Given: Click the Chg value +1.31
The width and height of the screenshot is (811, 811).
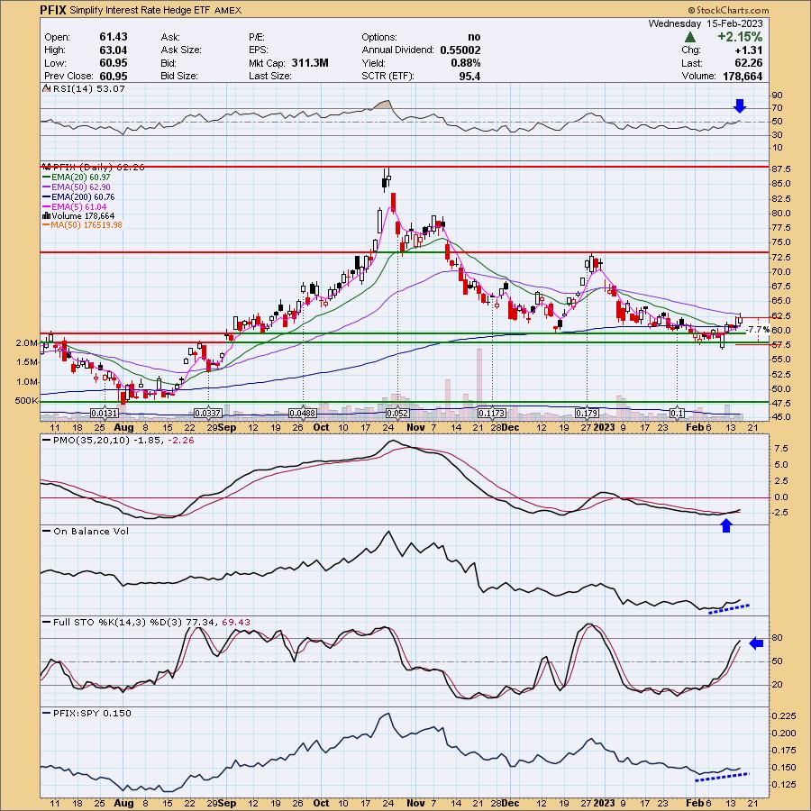Looking at the screenshot, I should coord(750,50).
